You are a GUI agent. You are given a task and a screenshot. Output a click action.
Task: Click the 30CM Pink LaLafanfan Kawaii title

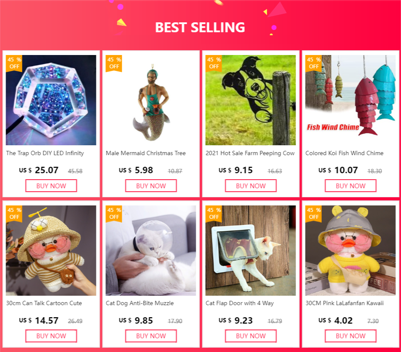pyautogui.click(x=344, y=303)
